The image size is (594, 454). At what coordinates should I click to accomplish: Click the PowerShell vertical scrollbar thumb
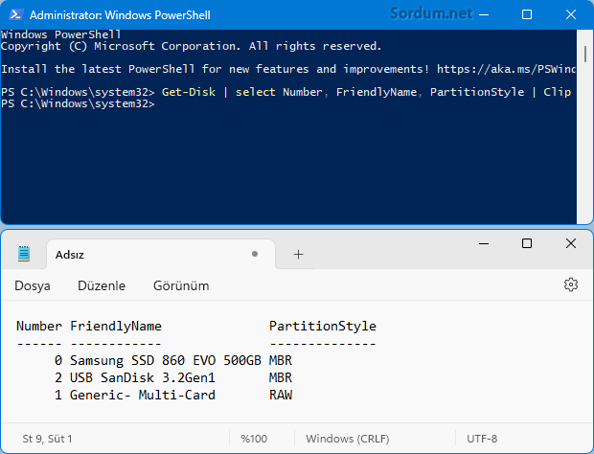585,55
